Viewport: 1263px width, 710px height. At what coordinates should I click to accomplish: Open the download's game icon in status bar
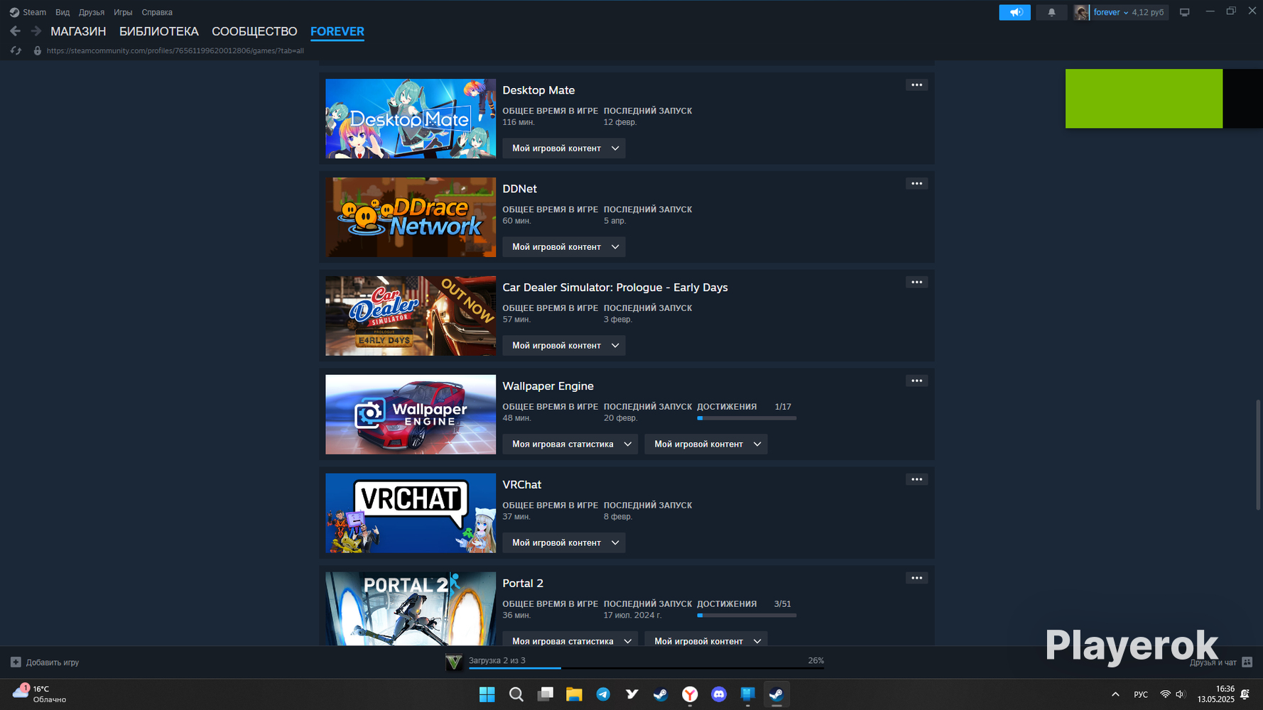point(453,662)
